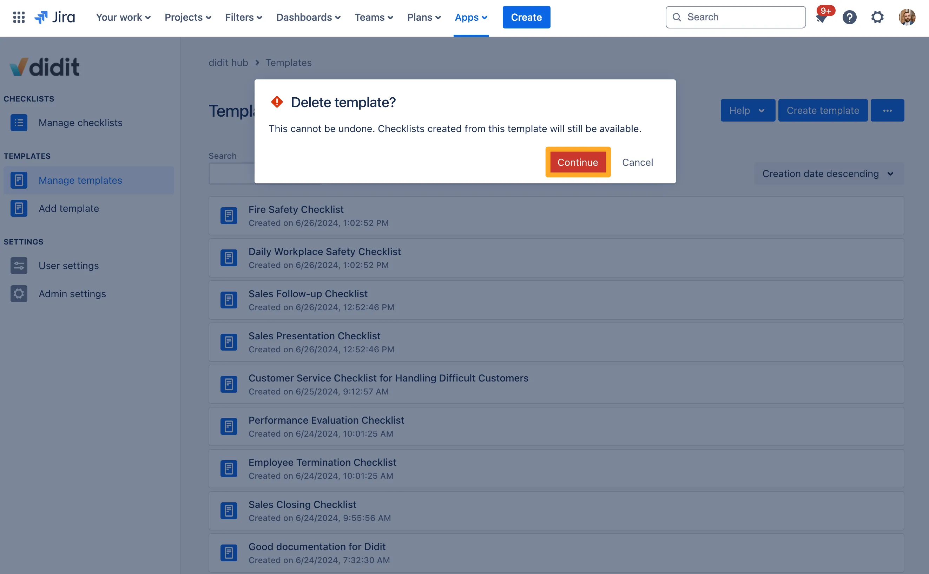Expand the Your work menu

point(123,17)
